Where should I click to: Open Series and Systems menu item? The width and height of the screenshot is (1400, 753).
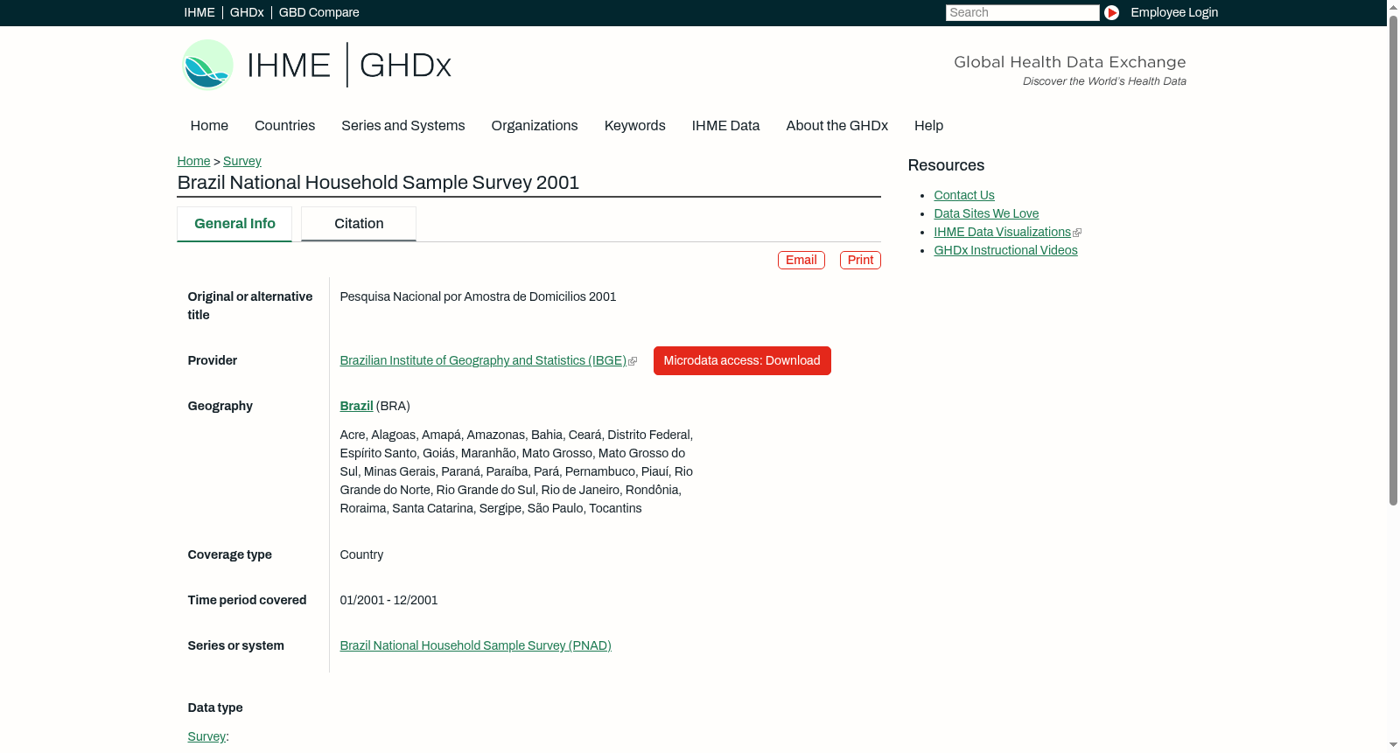point(402,125)
